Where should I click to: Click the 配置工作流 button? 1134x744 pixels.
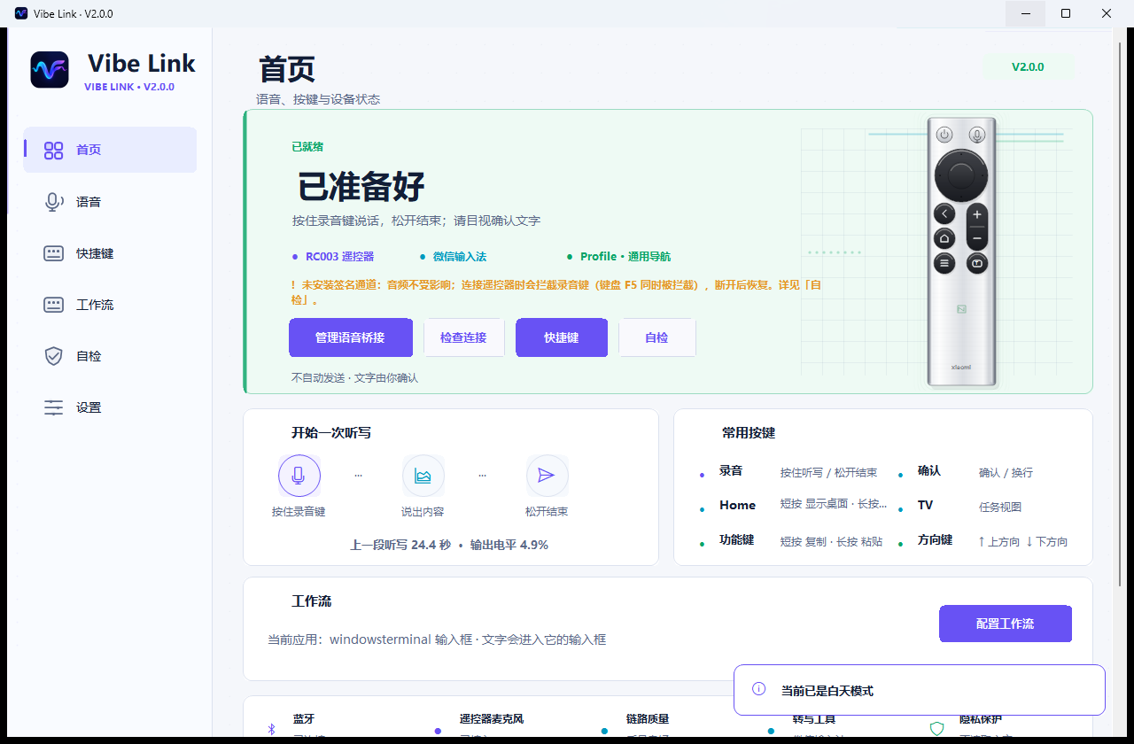pyautogui.click(x=1006, y=624)
